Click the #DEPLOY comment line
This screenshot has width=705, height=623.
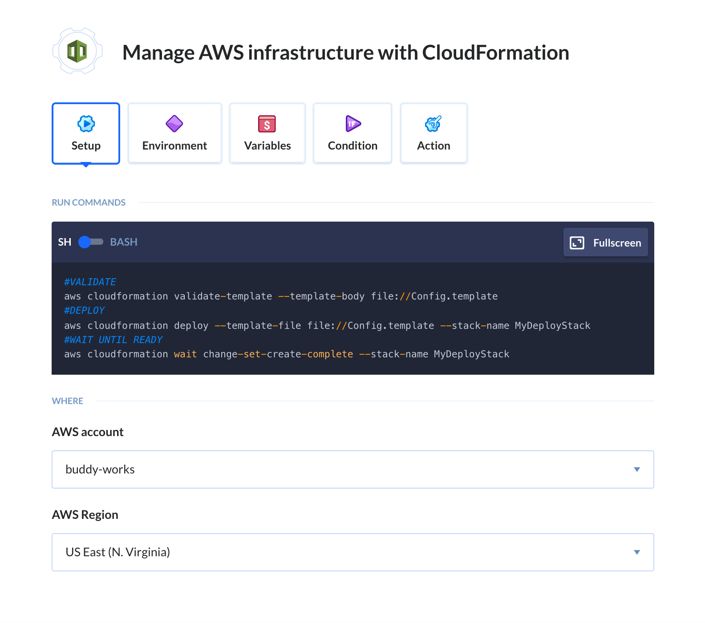click(84, 311)
